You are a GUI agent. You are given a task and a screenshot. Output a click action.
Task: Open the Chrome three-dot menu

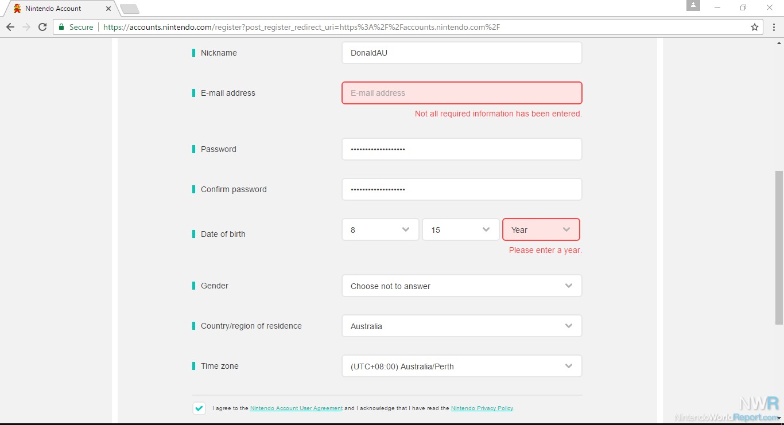774,27
